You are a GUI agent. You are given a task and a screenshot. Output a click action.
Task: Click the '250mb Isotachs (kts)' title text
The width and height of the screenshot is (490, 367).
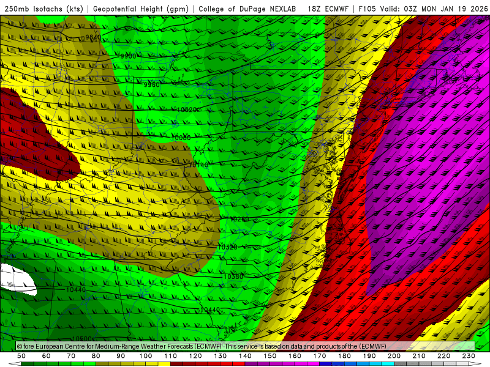pyautogui.click(x=43, y=9)
